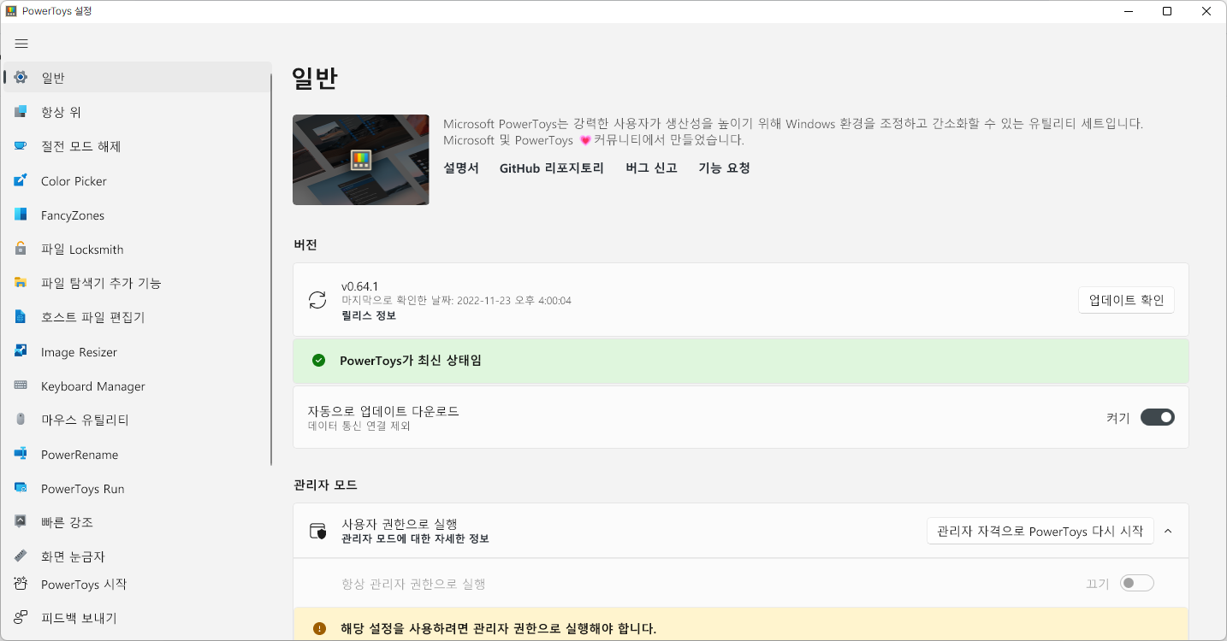Click the 항상 위 sidebar icon
This screenshot has width=1227, height=641.
[21, 112]
